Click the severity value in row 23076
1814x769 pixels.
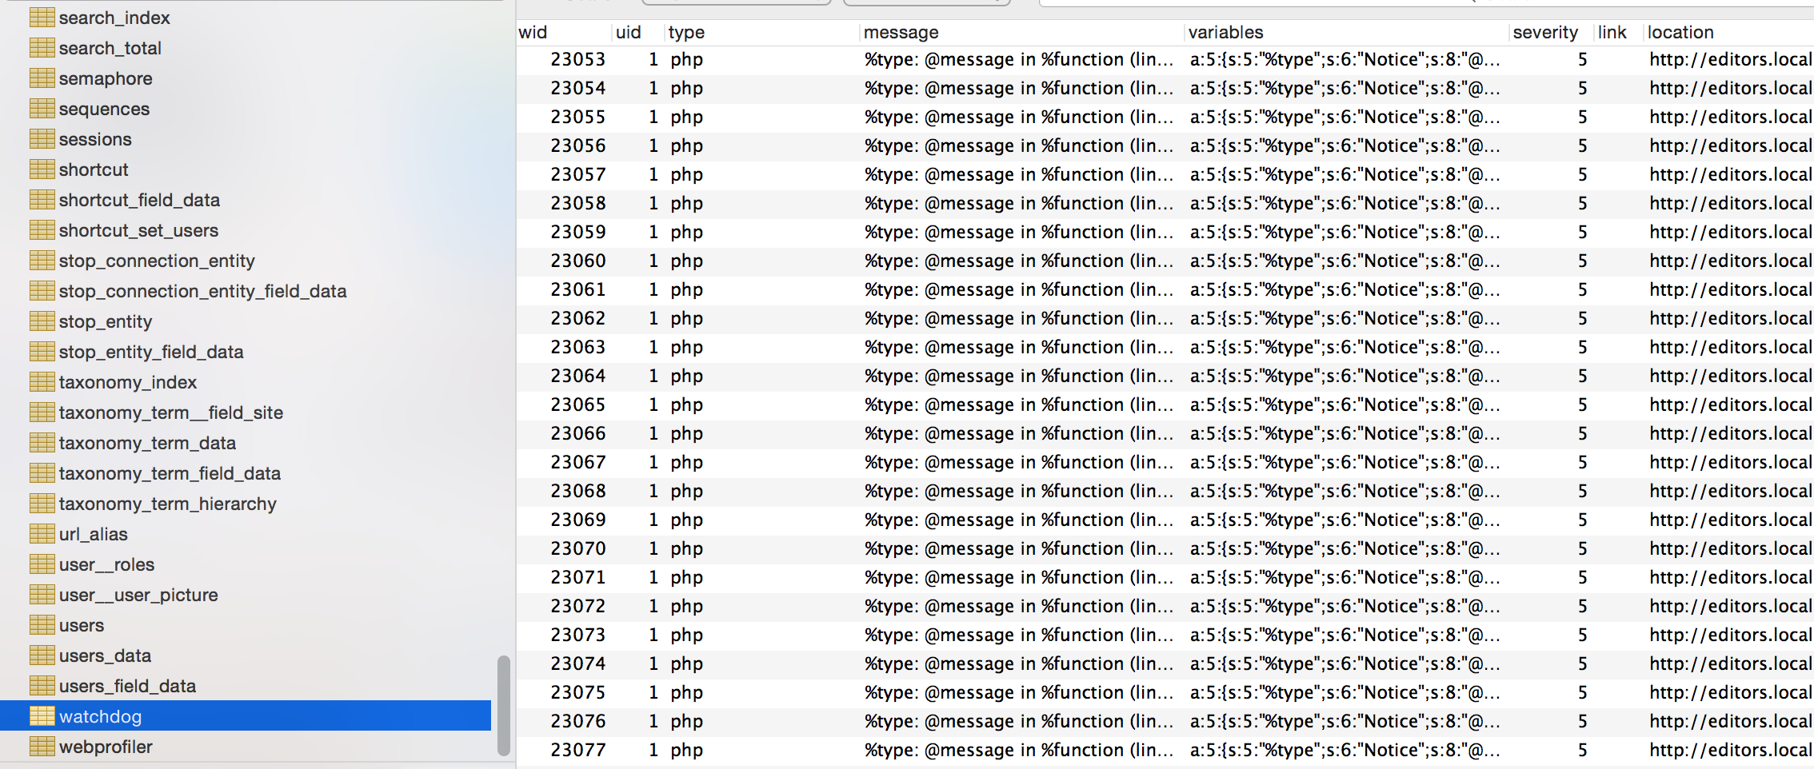coord(1582,721)
